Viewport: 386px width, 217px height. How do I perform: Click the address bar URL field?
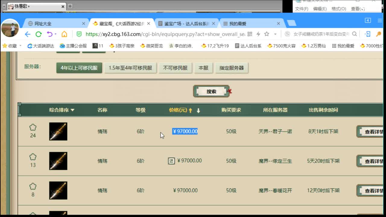click(165, 34)
